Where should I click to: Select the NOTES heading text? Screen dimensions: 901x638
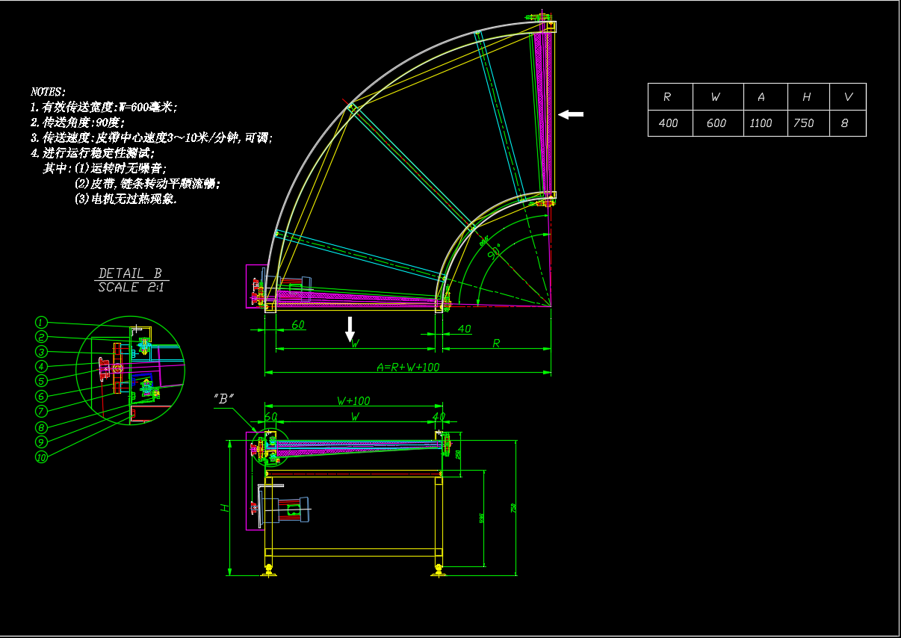click(48, 91)
